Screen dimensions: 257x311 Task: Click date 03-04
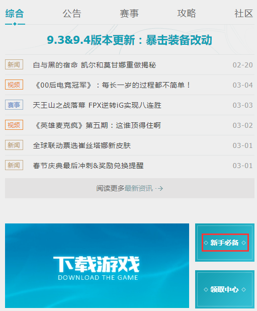243,85
